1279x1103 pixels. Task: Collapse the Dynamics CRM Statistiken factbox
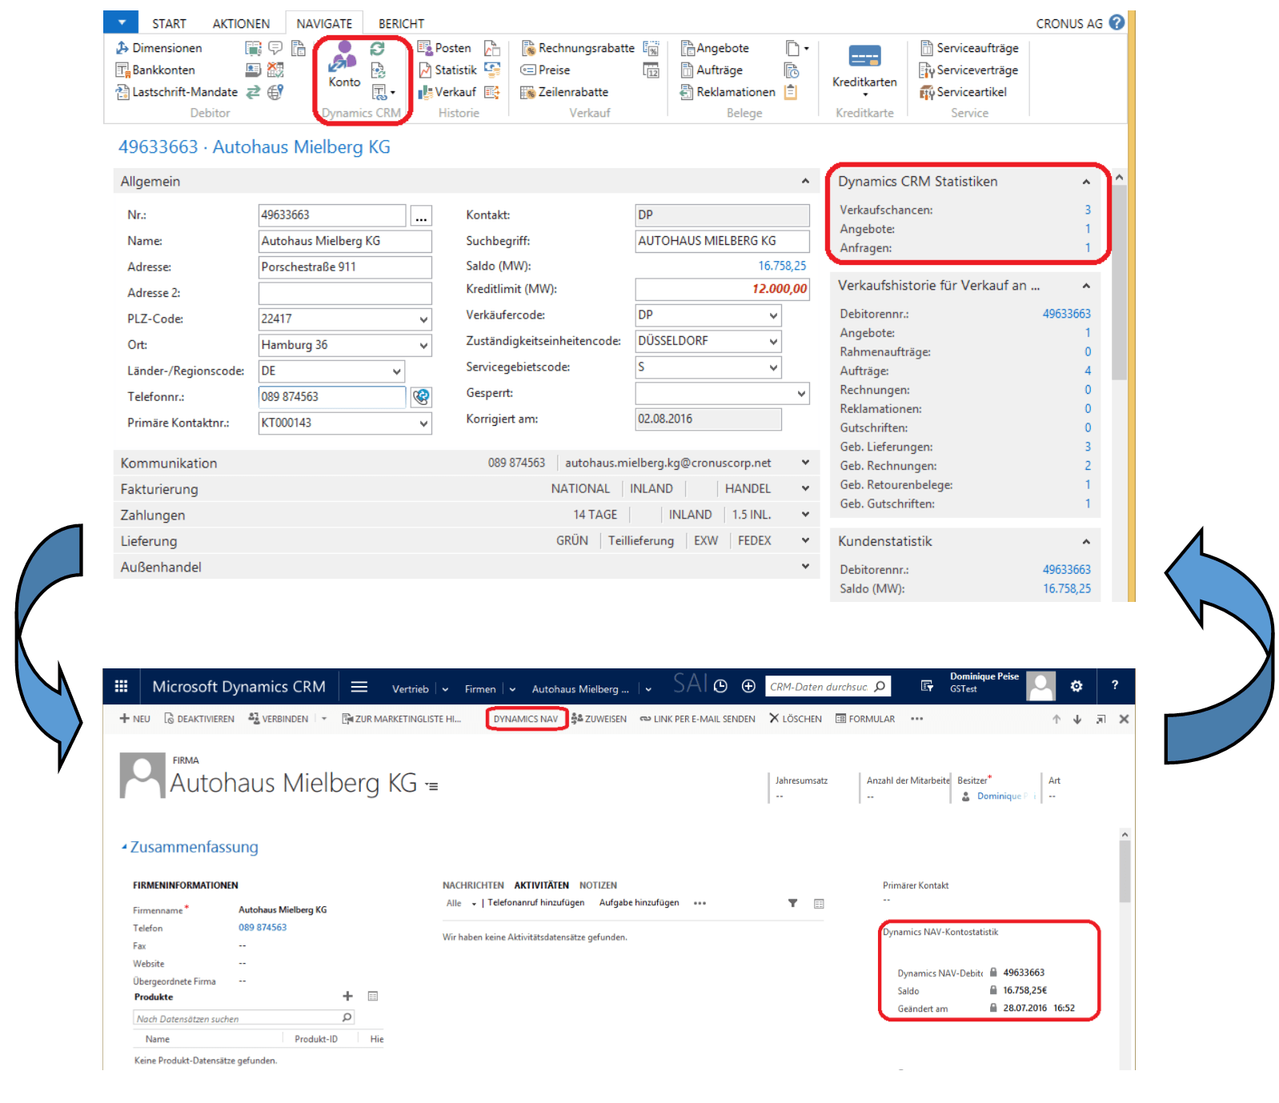pos(1086,182)
